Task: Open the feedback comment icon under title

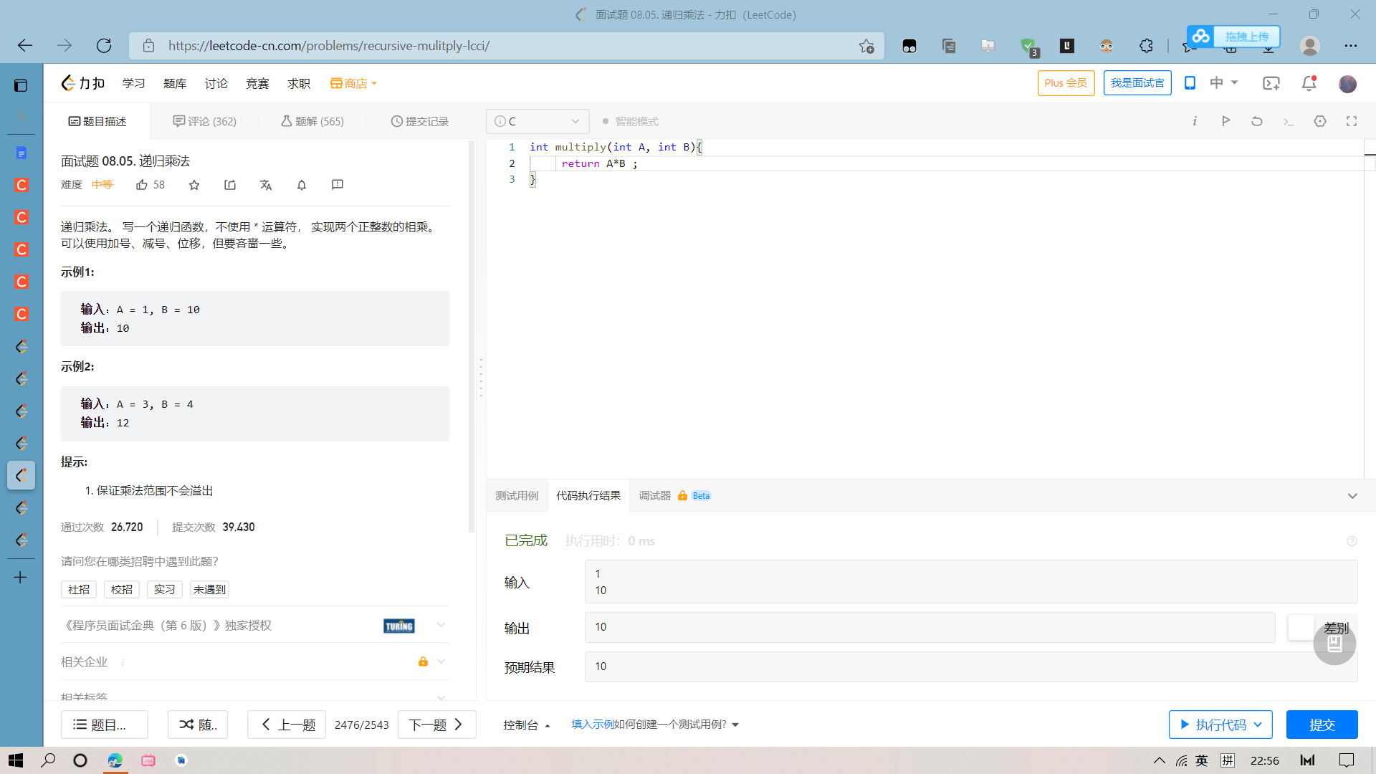Action: [338, 185]
